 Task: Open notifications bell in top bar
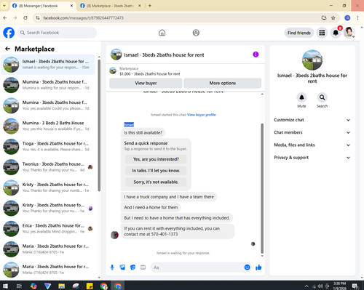pos(336,33)
